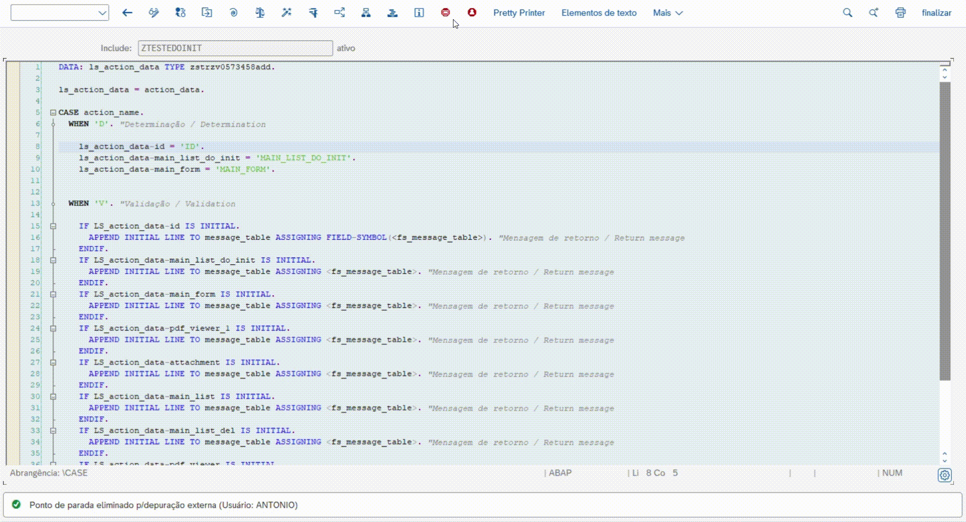966x522 pixels.
Task: Open Elementos de texto
Action: (x=599, y=13)
